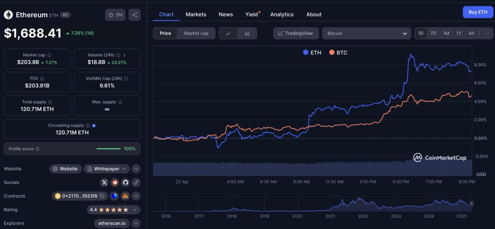495x229 pixels.
Task: Click the Buy ETH button
Action: pos(478,12)
